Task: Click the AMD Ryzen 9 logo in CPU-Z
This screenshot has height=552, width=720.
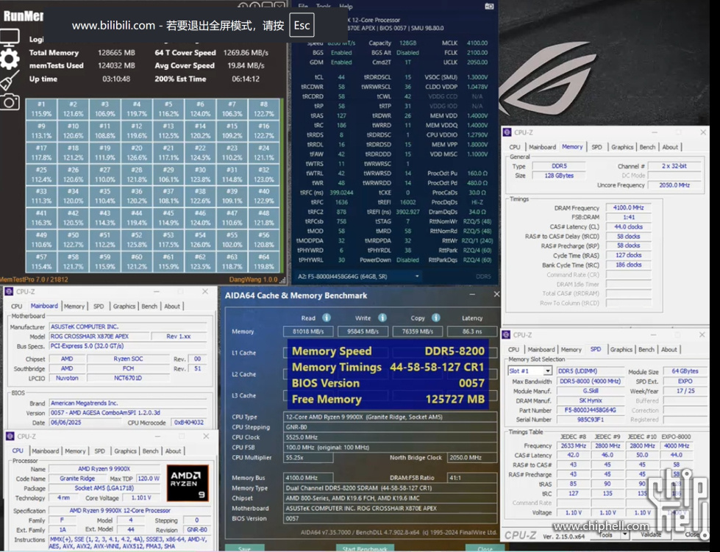Action: [188, 482]
